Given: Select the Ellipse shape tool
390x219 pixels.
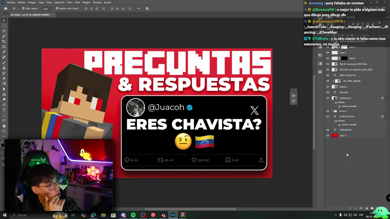Looking at the screenshot, I should pyautogui.click(x=4, y=120).
